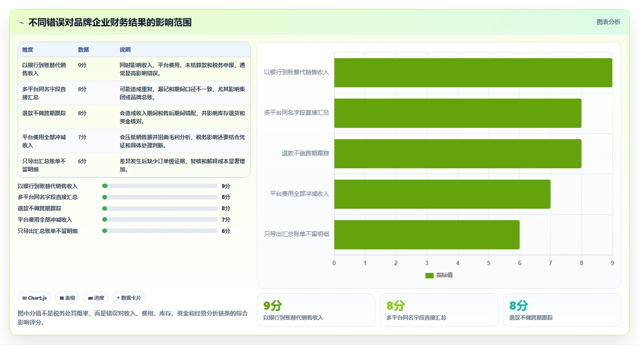This screenshot has width=639, height=345.
Task: Click the 图表分析 label in header
Action: 608,22
